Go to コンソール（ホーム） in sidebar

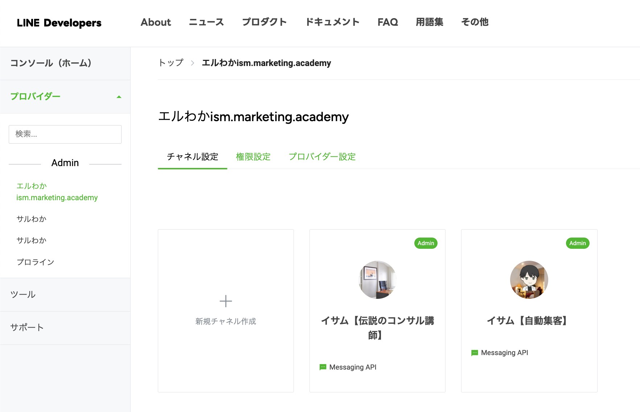(65, 63)
